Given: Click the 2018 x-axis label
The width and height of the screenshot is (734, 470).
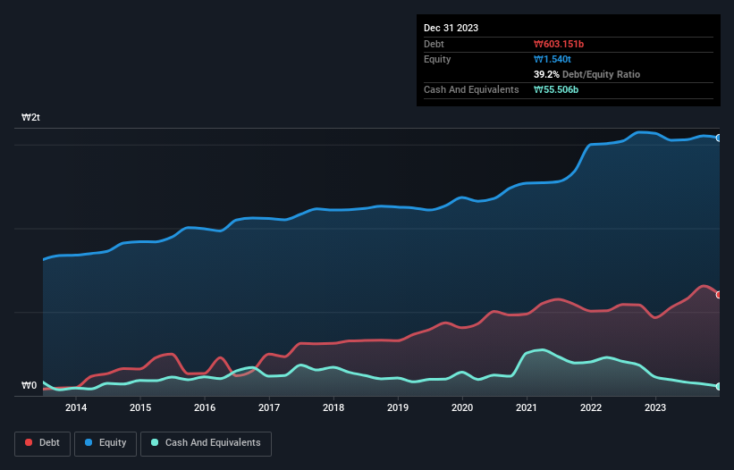Looking at the screenshot, I should [333, 407].
